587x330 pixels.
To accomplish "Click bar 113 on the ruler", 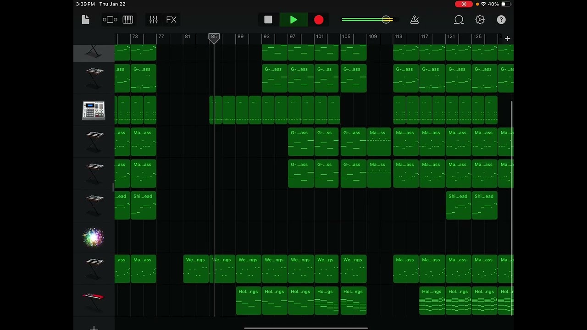I will (x=399, y=36).
